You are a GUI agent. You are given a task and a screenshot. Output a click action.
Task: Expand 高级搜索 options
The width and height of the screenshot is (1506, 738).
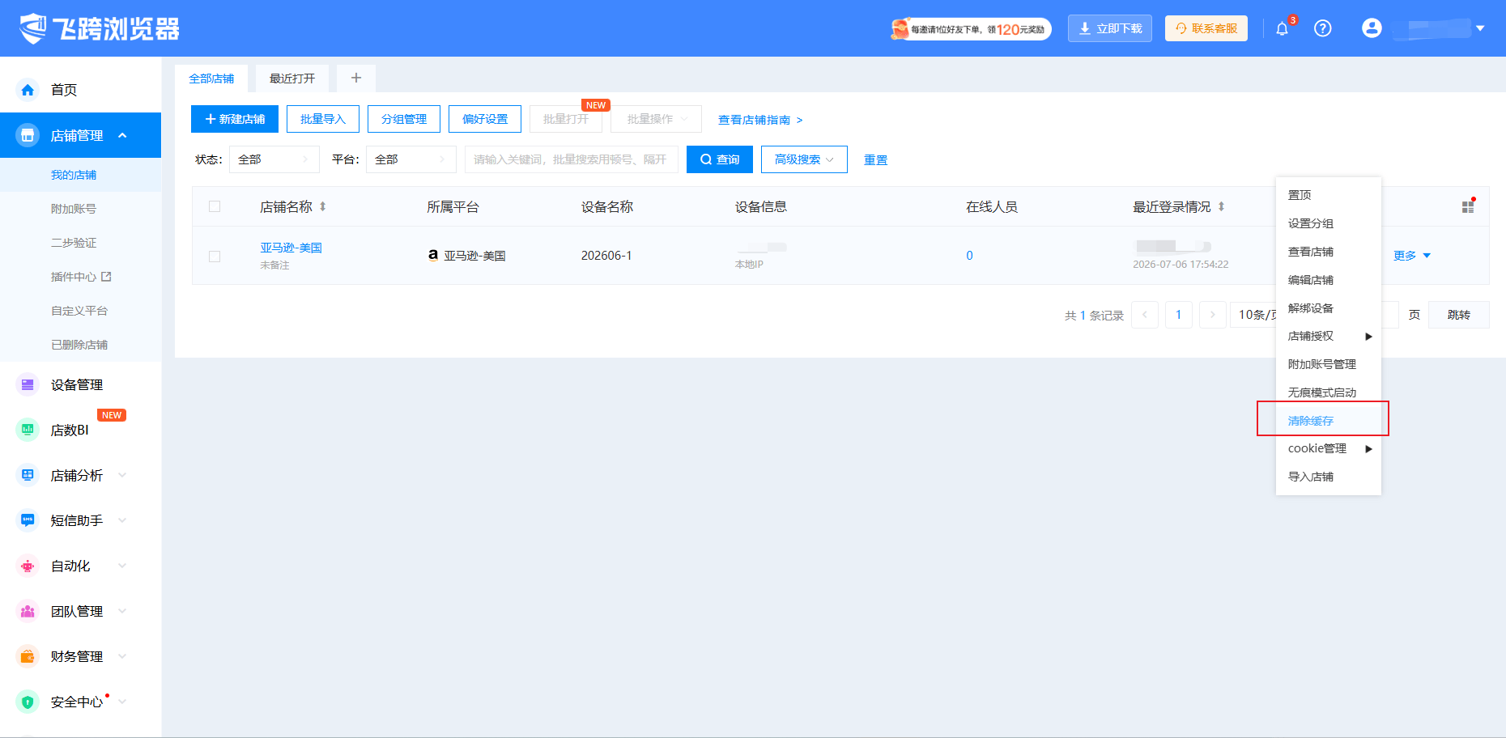point(804,159)
